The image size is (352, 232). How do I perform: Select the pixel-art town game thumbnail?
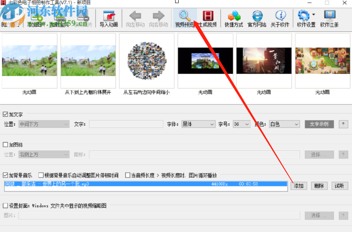(x=323, y=61)
